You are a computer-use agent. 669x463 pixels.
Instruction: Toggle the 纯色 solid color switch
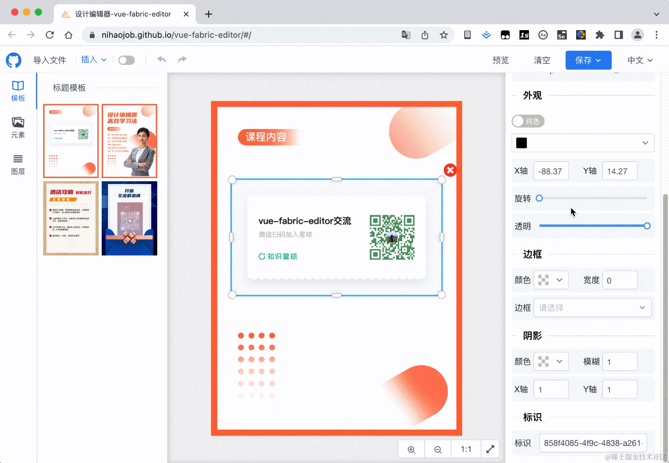coord(528,121)
